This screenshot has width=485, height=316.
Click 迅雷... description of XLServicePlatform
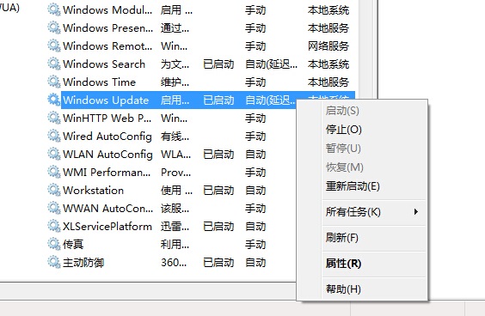click(x=175, y=226)
